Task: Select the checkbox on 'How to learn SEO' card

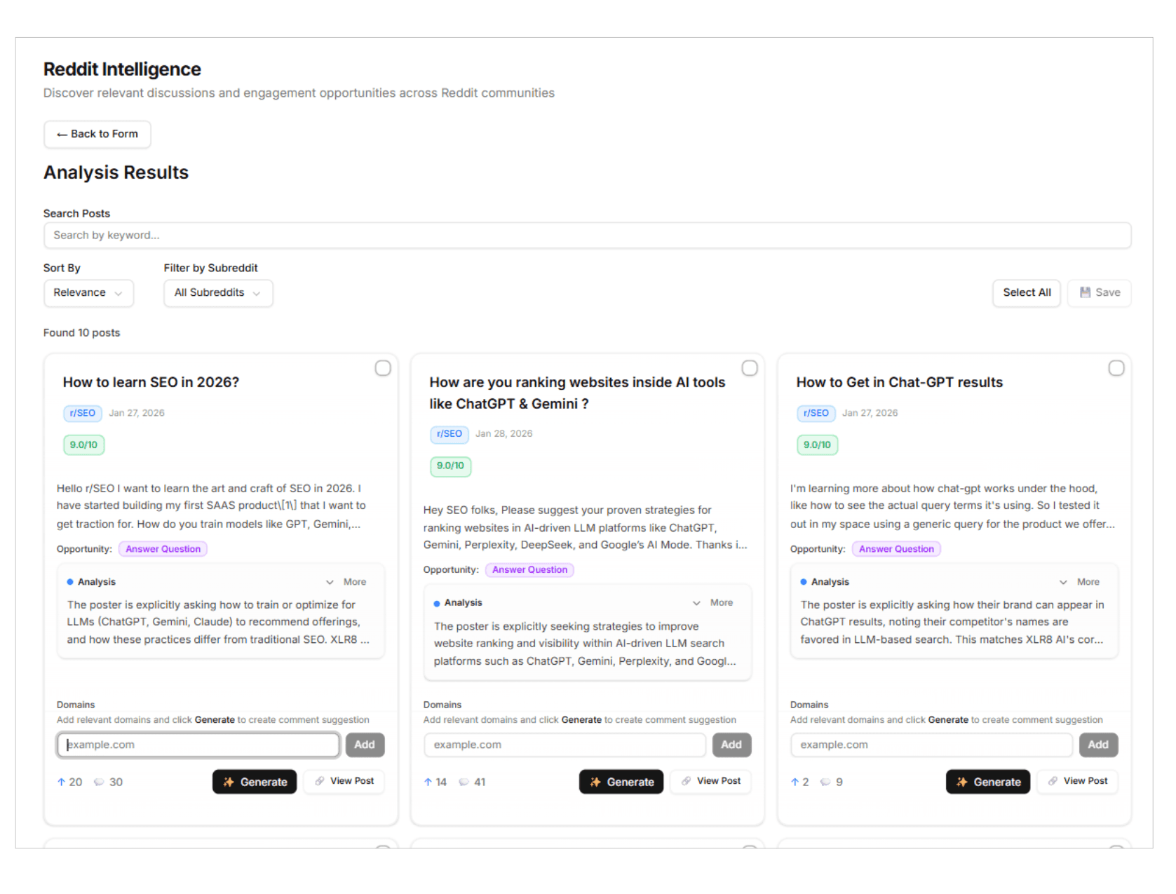Action: pos(383,367)
